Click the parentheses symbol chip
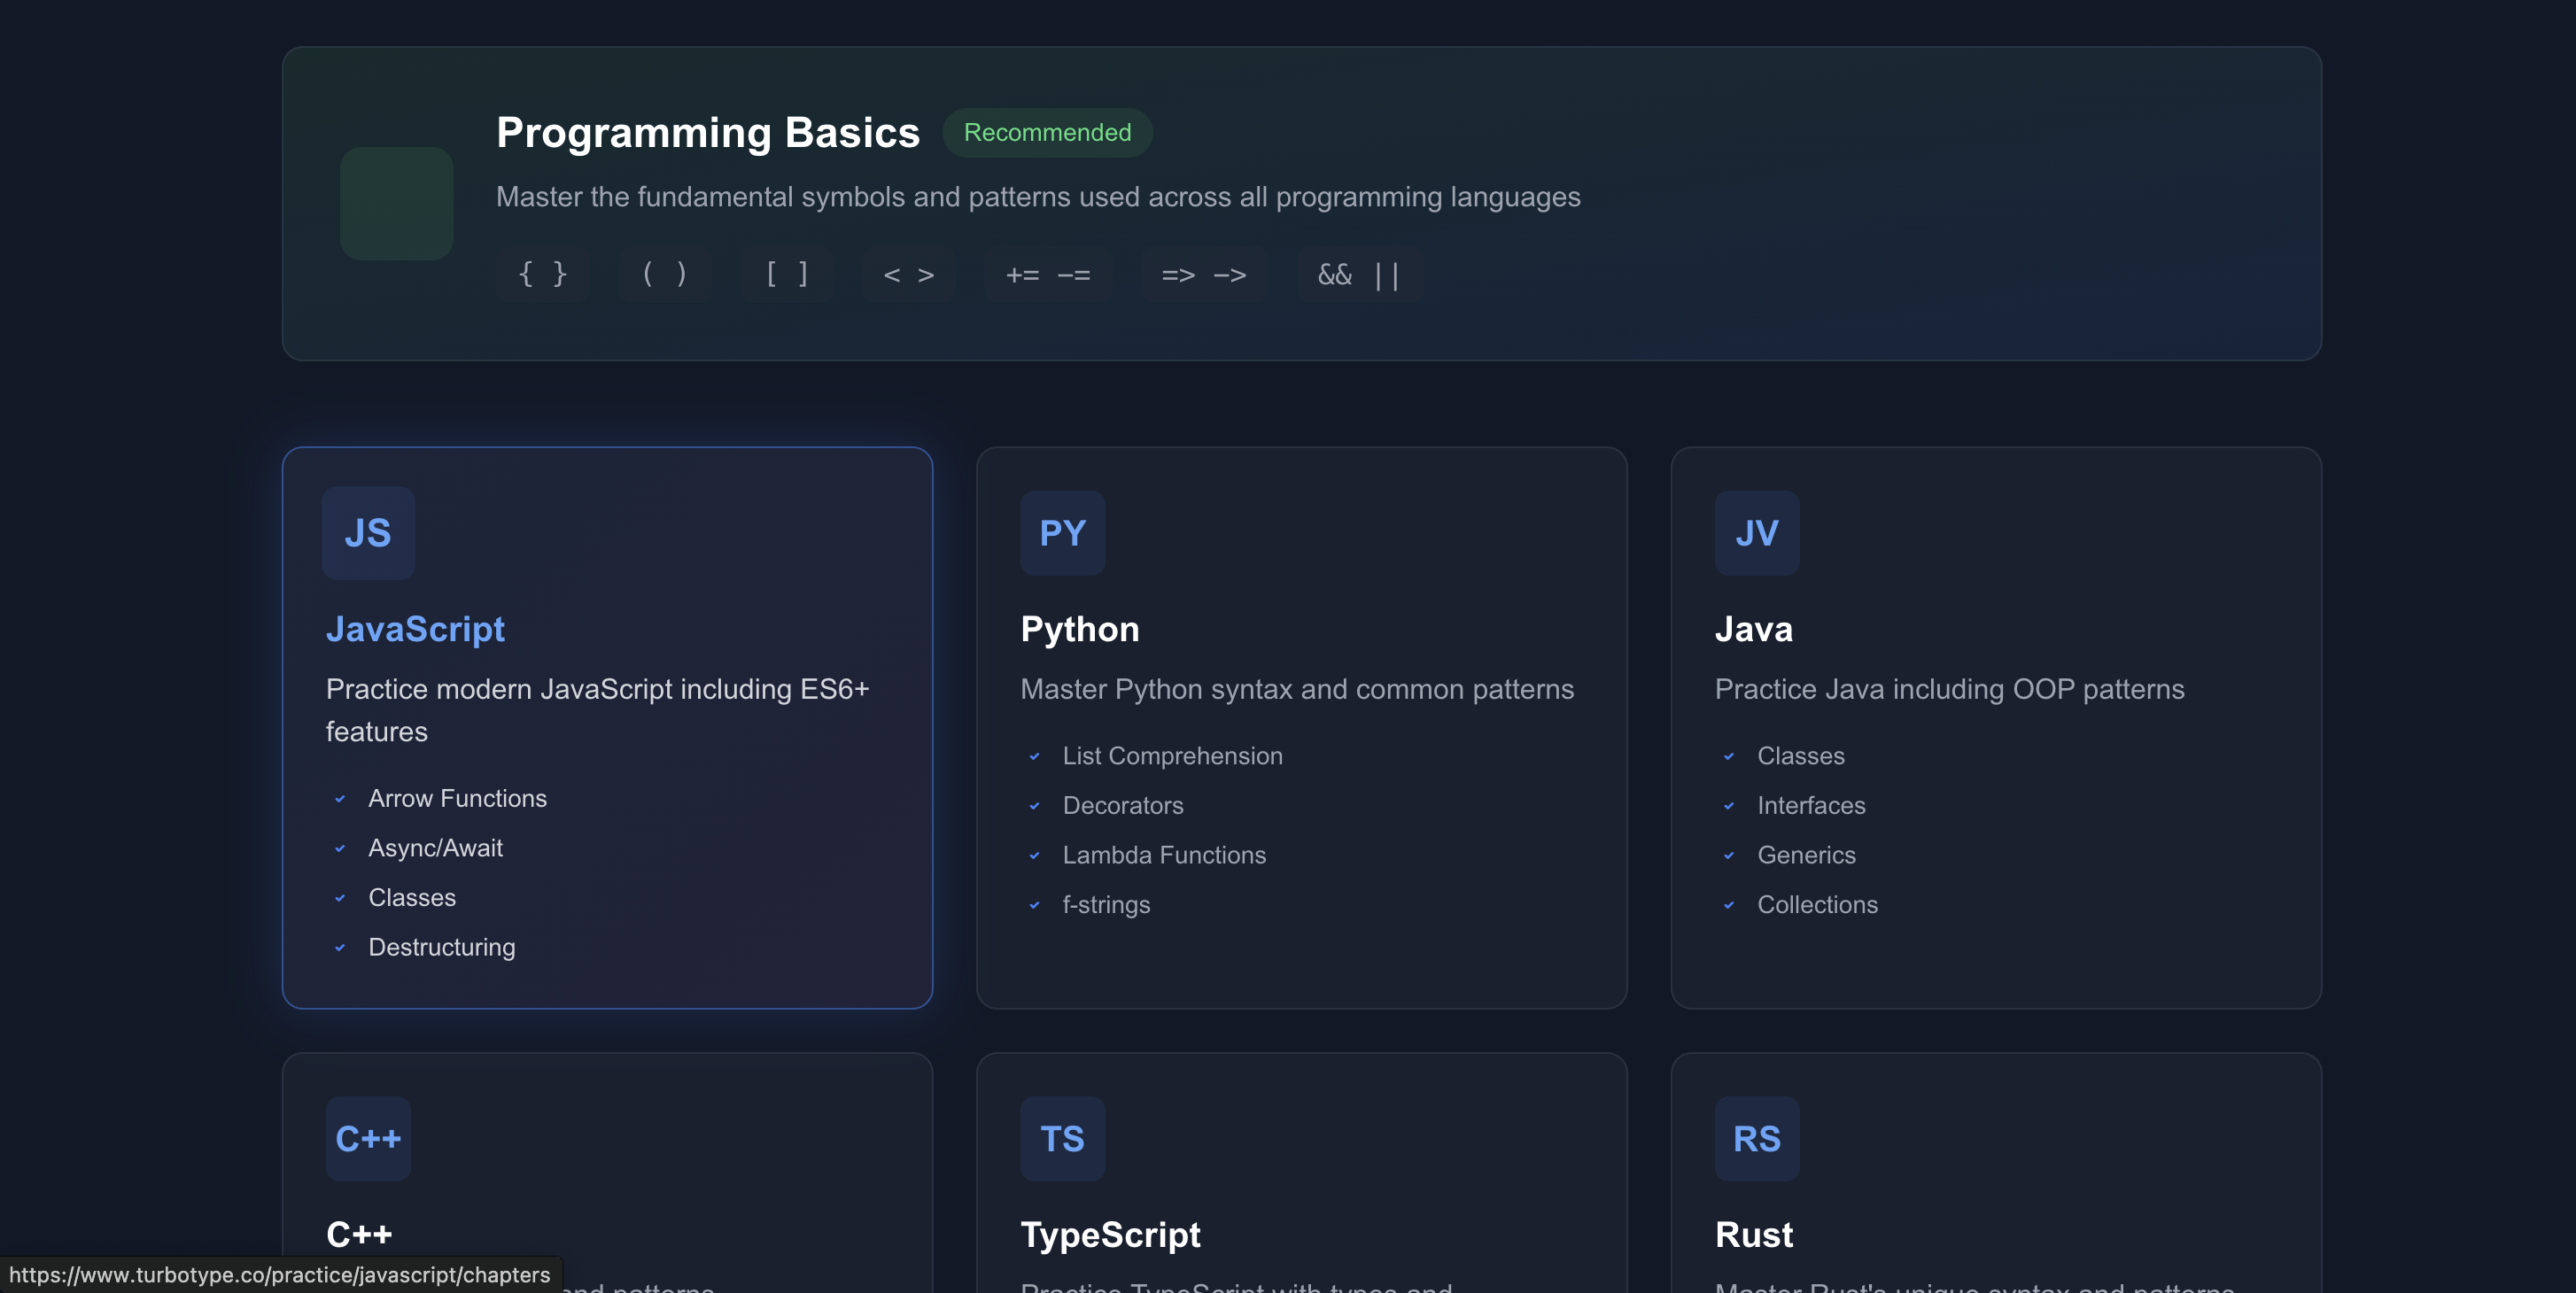This screenshot has width=2576, height=1293. coord(664,274)
